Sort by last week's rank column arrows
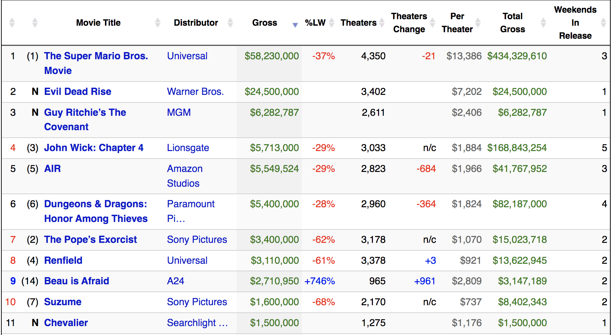The image size is (611, 335). coord(35,23)
